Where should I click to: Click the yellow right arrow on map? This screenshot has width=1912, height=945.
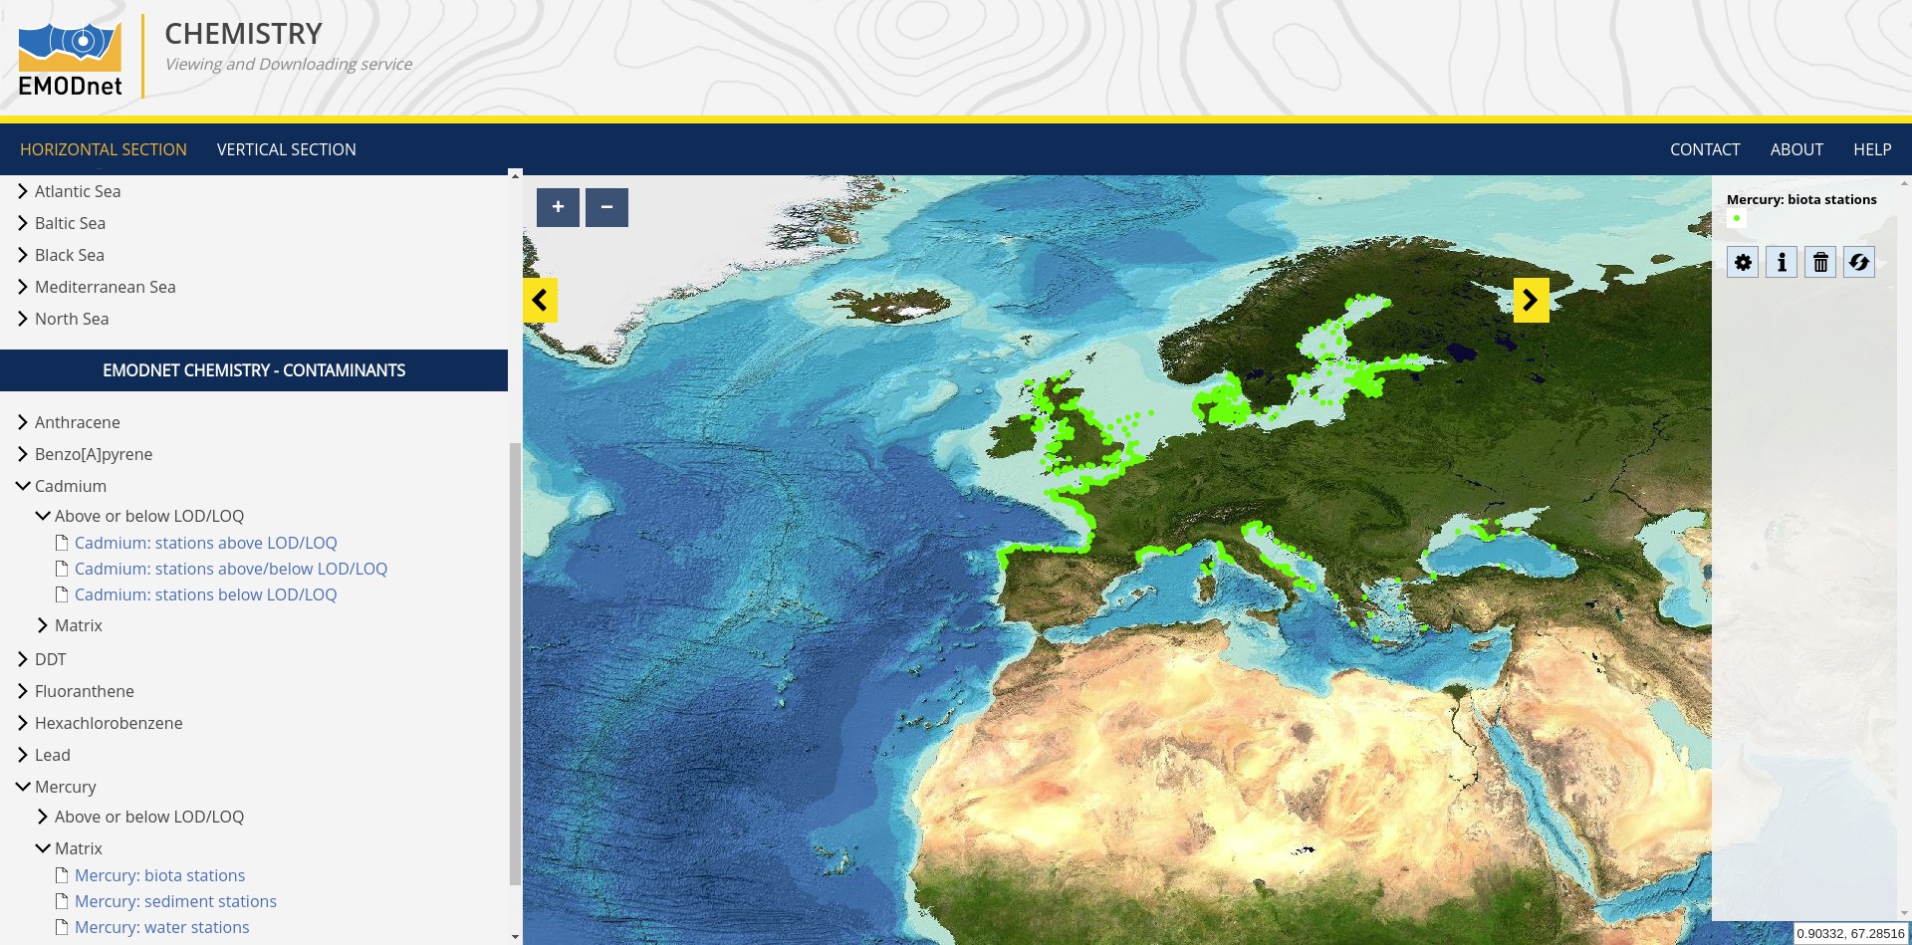[1531, 300]
